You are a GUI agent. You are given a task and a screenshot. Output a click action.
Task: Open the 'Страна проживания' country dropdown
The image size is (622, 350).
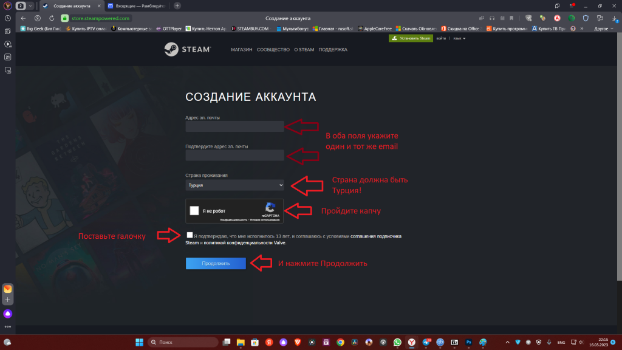point(234,185)
